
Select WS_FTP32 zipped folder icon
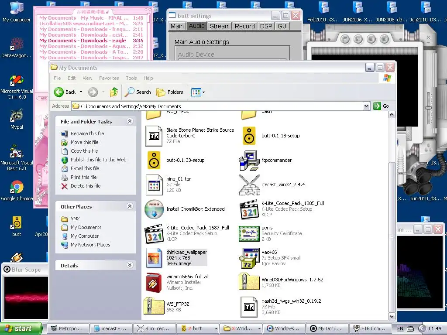pos(154,306)
